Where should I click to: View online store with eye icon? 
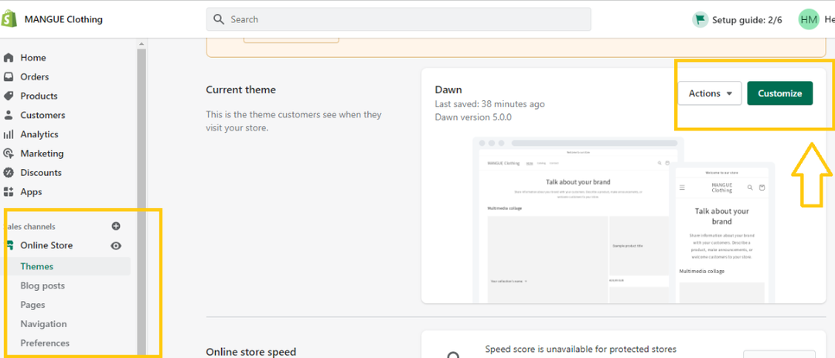(x=115, y=245)
